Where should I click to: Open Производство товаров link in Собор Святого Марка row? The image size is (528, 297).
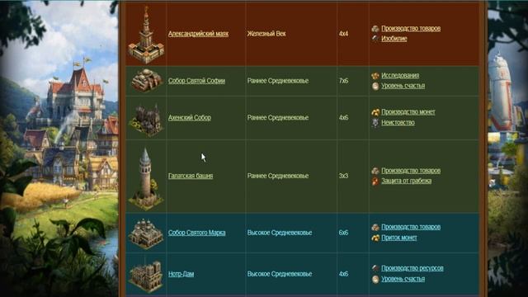411,228
